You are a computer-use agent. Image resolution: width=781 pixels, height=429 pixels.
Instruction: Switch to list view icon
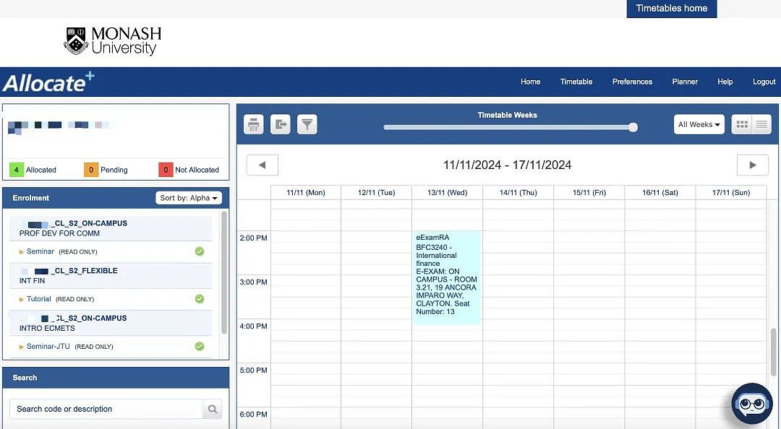click(x=761, y=124)
